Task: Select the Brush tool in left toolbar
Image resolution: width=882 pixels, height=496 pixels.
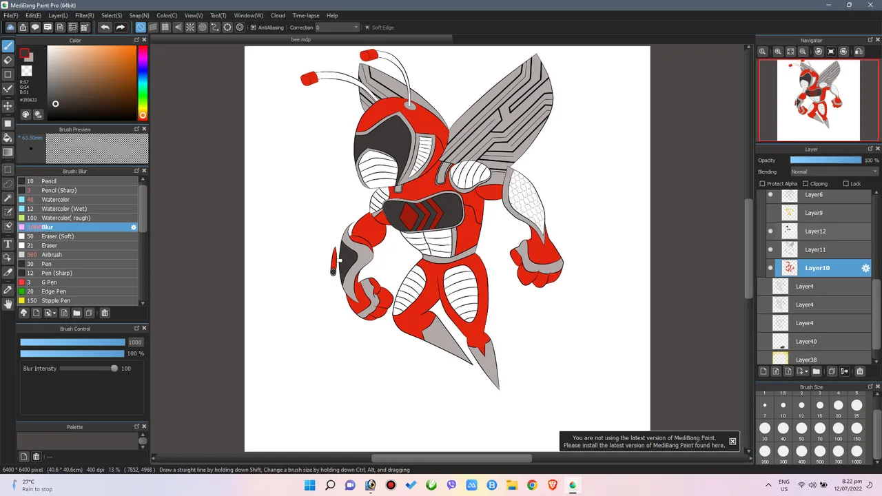Action: 8,46
